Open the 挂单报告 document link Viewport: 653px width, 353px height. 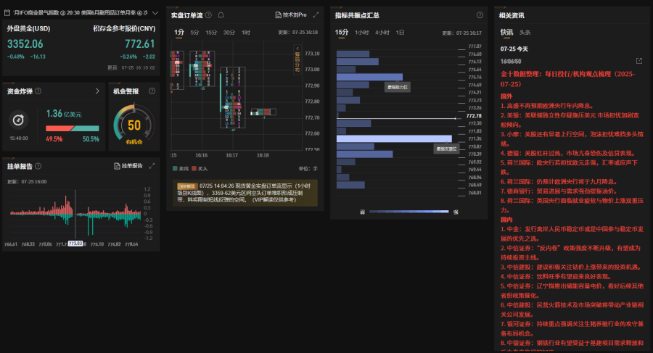point(128,166)
